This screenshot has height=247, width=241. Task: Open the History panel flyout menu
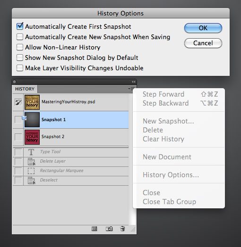pyautogui.click(x=131, y=89)
